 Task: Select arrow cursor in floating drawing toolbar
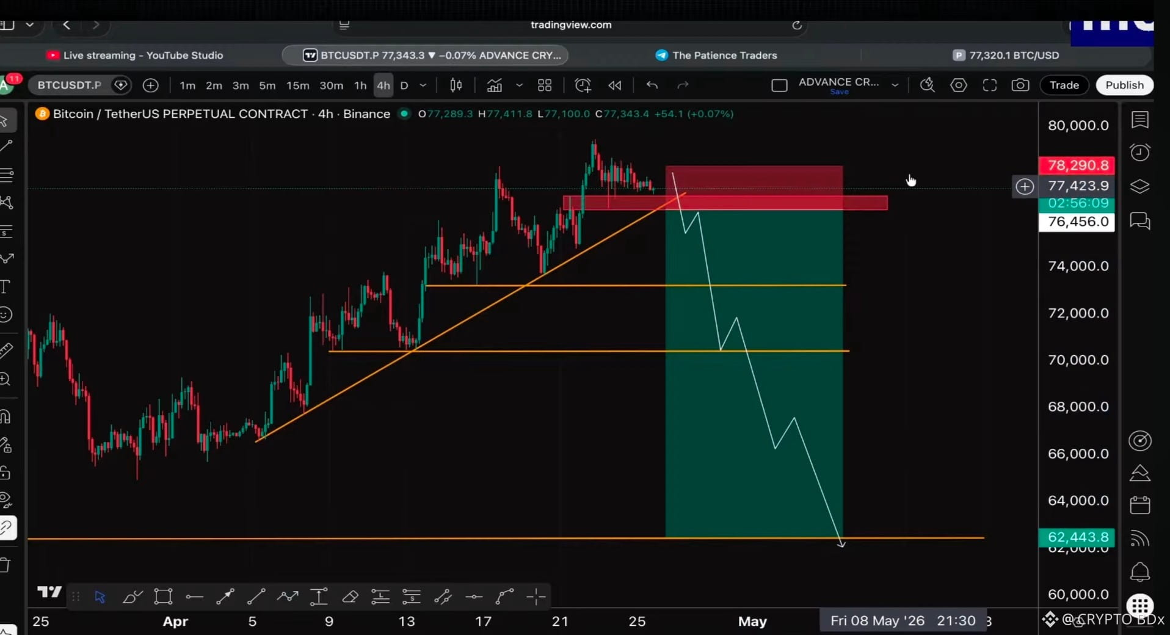100,597
